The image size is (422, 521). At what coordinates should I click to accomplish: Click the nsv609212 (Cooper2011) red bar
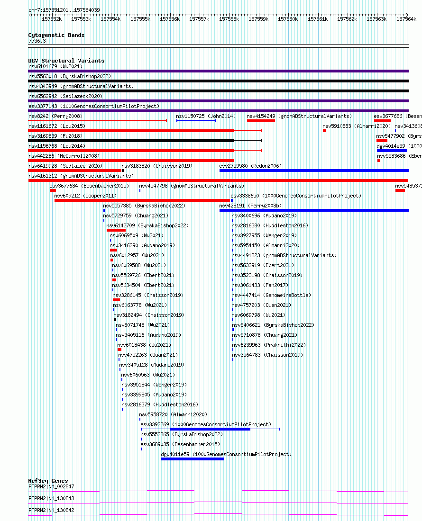click(x=142, y=201)
